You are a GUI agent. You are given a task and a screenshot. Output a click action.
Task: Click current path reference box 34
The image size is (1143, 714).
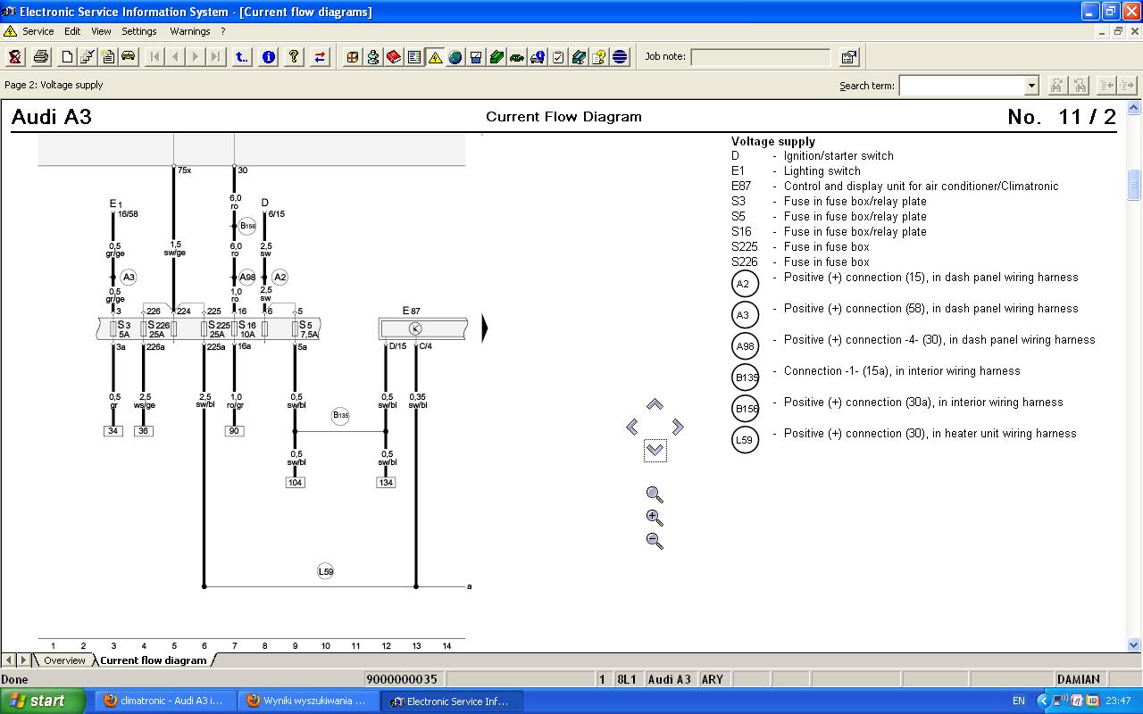(x=113, y=431)
